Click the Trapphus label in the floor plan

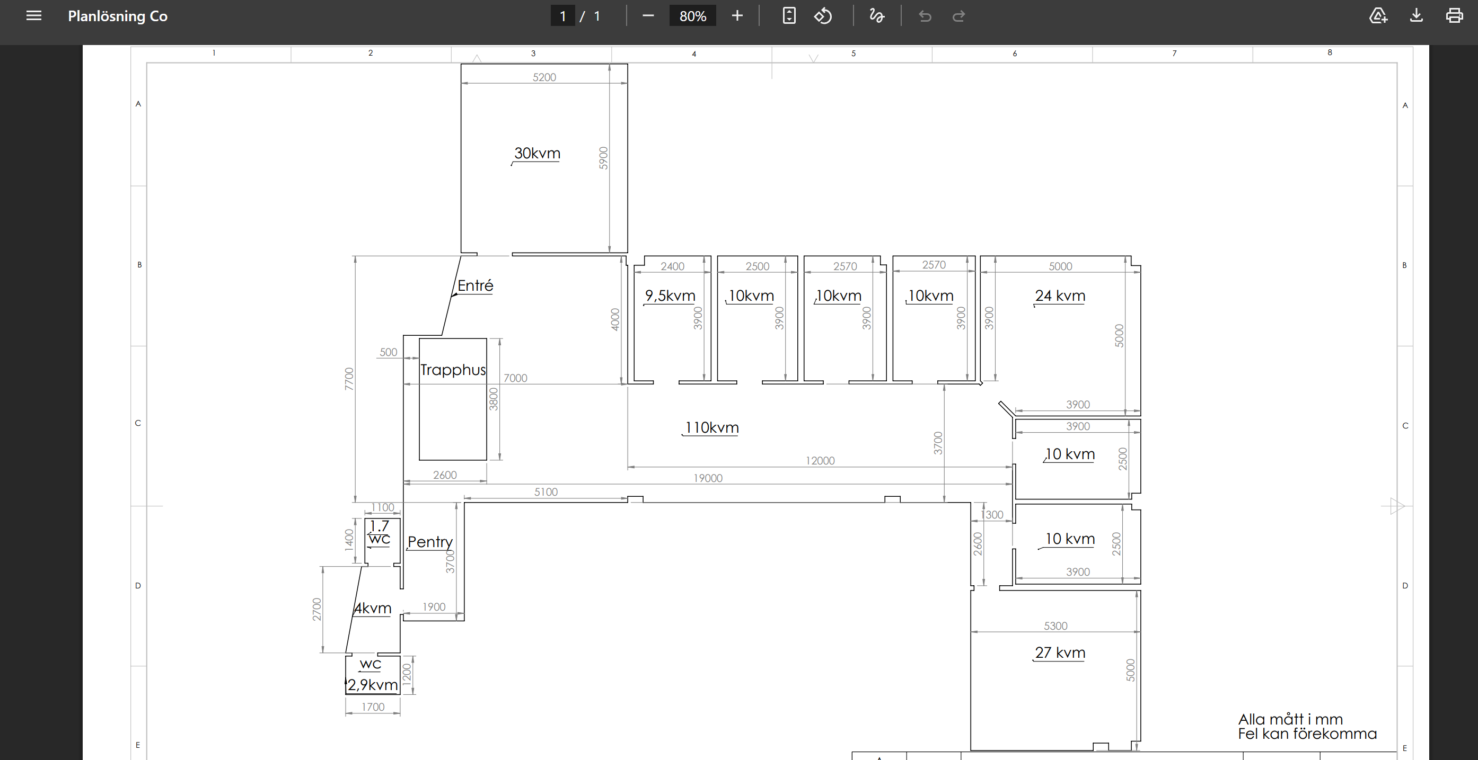click(x=453, y=370)
